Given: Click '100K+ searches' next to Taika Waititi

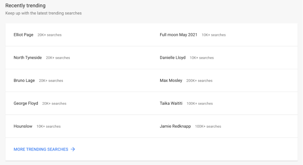Looking at the screenshot, I should (200, 104).
